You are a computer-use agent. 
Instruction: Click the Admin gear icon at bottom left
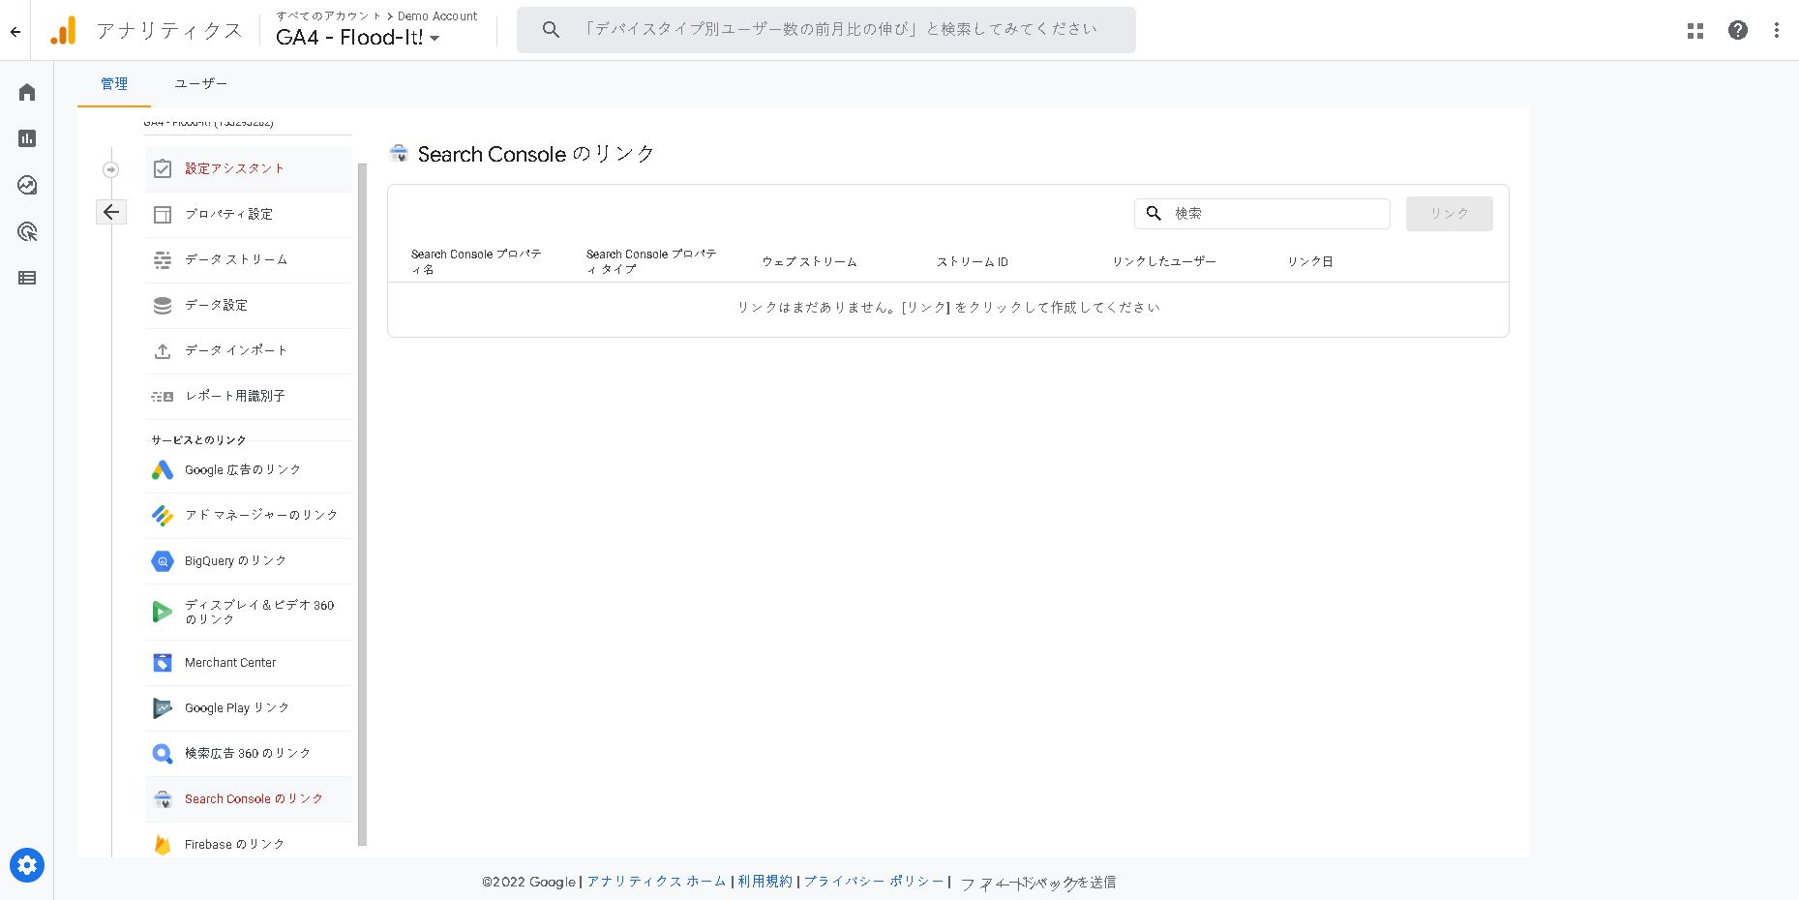[27, 865]
